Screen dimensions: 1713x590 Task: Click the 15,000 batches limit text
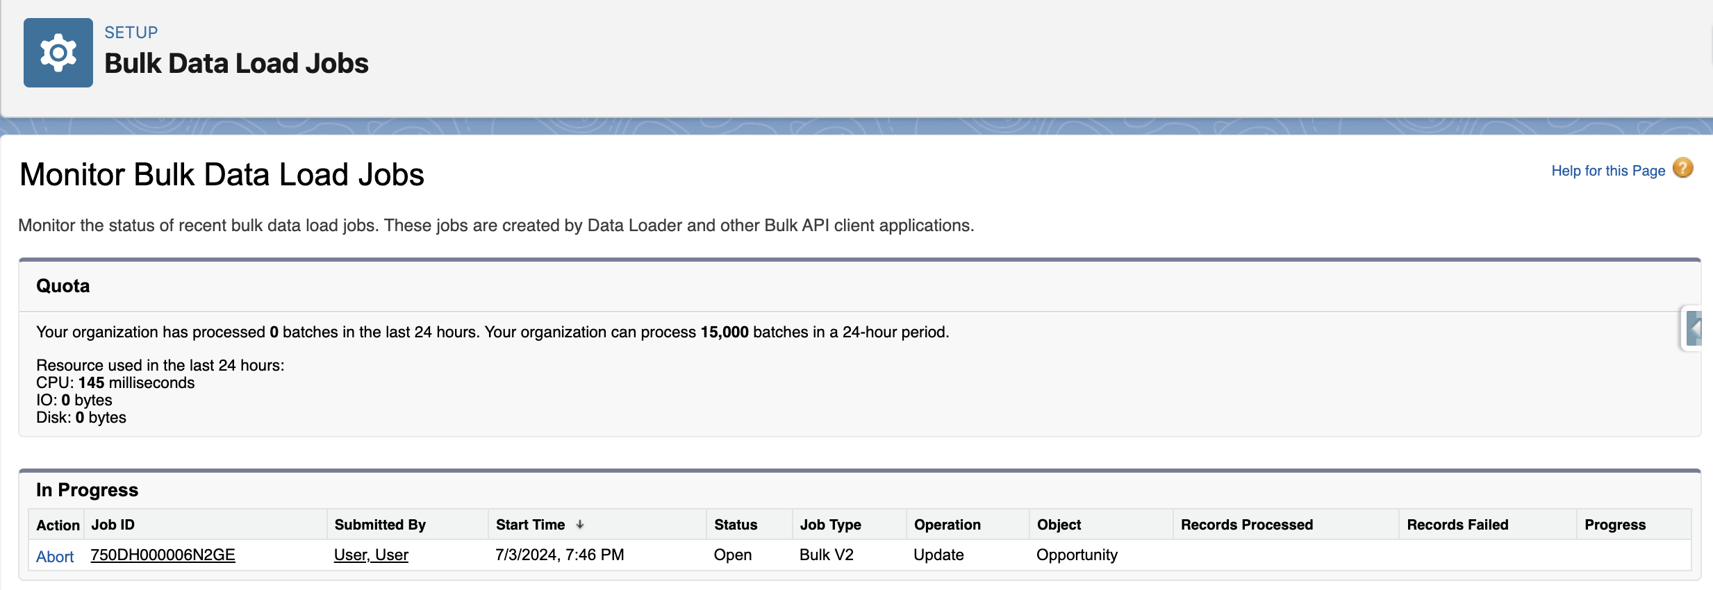click(724, 332)
